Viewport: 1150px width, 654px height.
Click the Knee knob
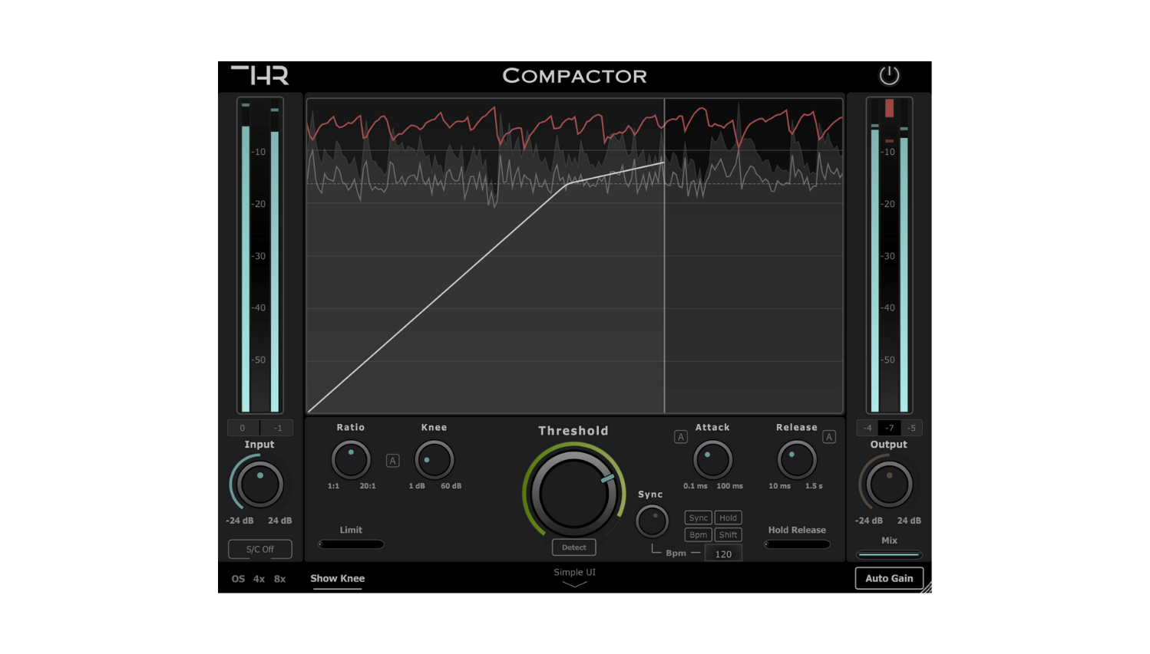coord(434,460)
